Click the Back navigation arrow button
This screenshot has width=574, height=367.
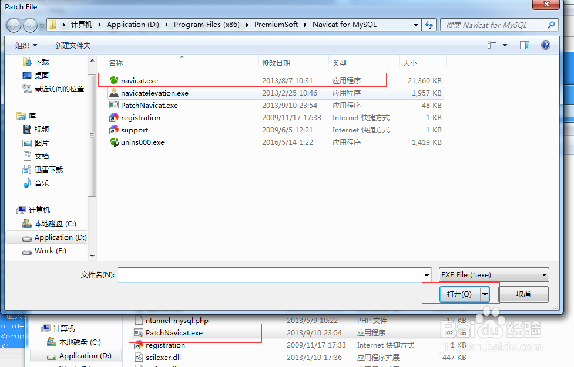point(14,25)
